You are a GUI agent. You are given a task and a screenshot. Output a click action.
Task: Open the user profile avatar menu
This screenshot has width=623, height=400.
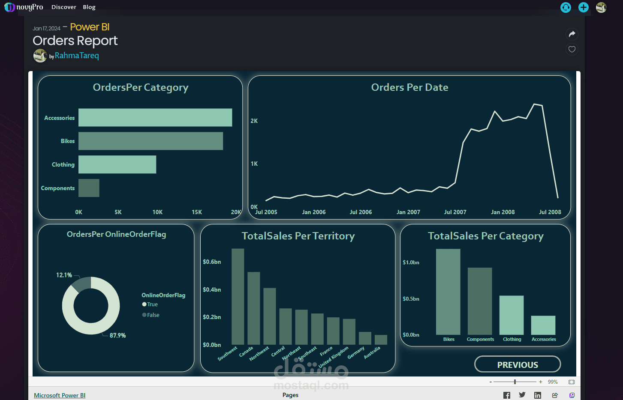(601, 7)
